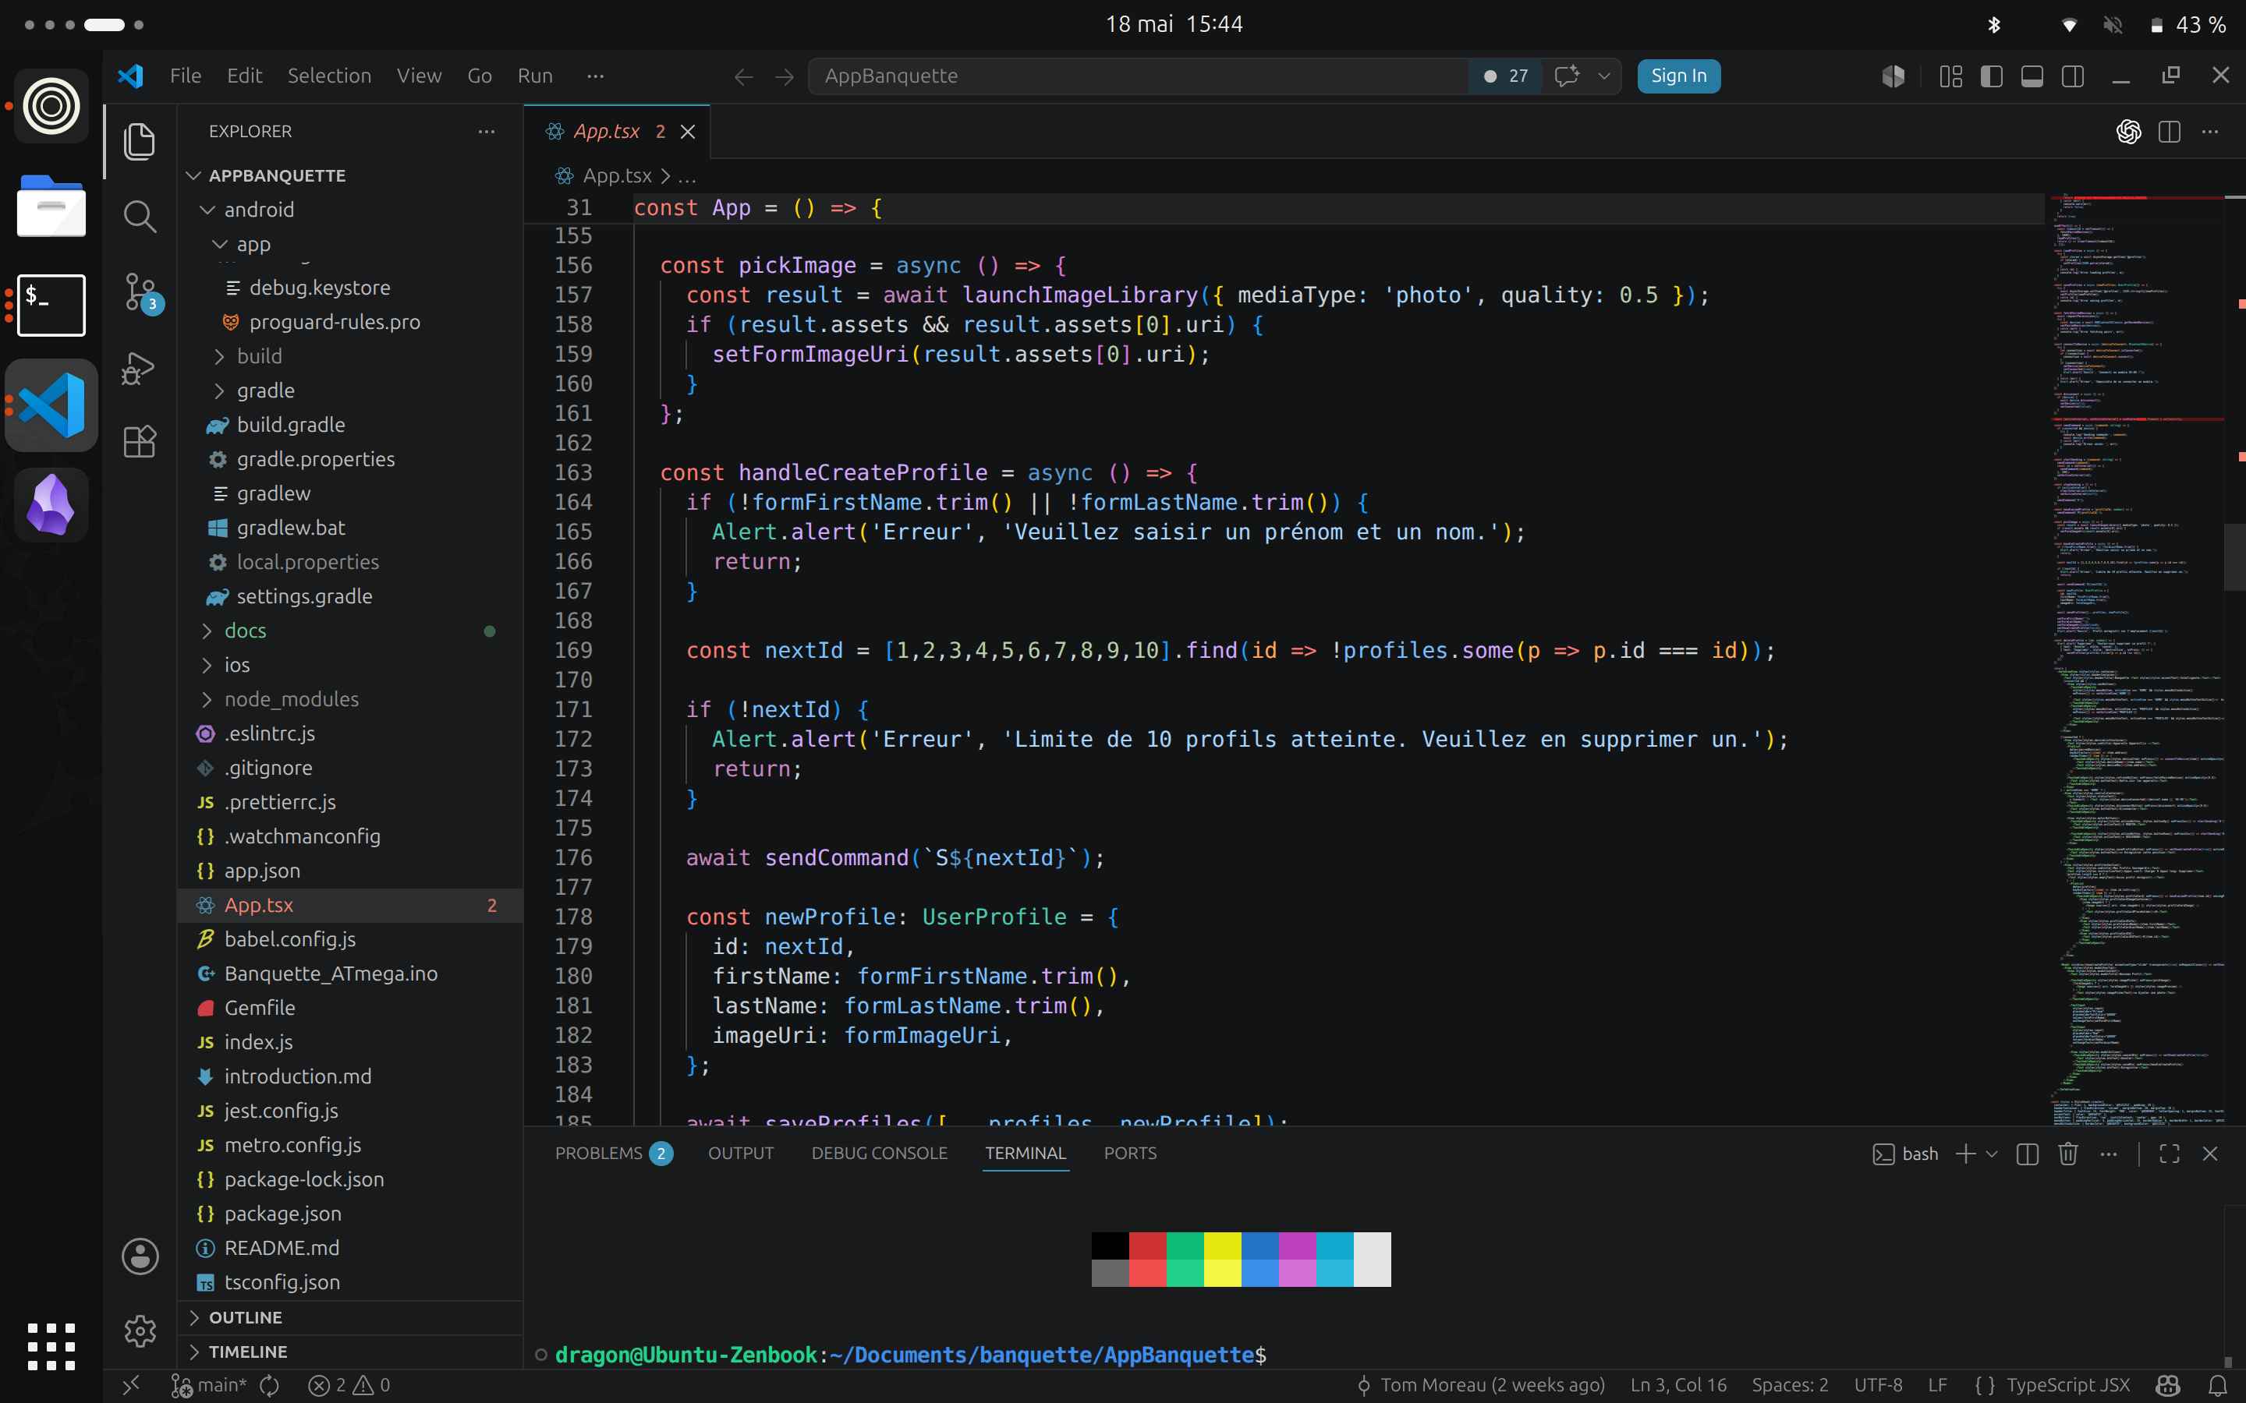Split the editor to the right

2169,132
